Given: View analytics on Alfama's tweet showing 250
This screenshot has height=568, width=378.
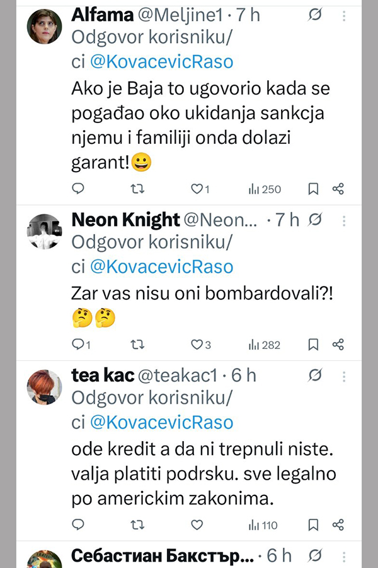Looking at the screenshot, I should click(x=265, y=189).
